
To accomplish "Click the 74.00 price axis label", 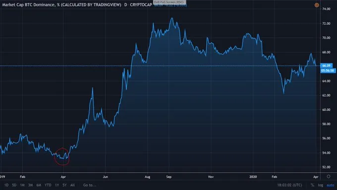I will tap(326, 9).
